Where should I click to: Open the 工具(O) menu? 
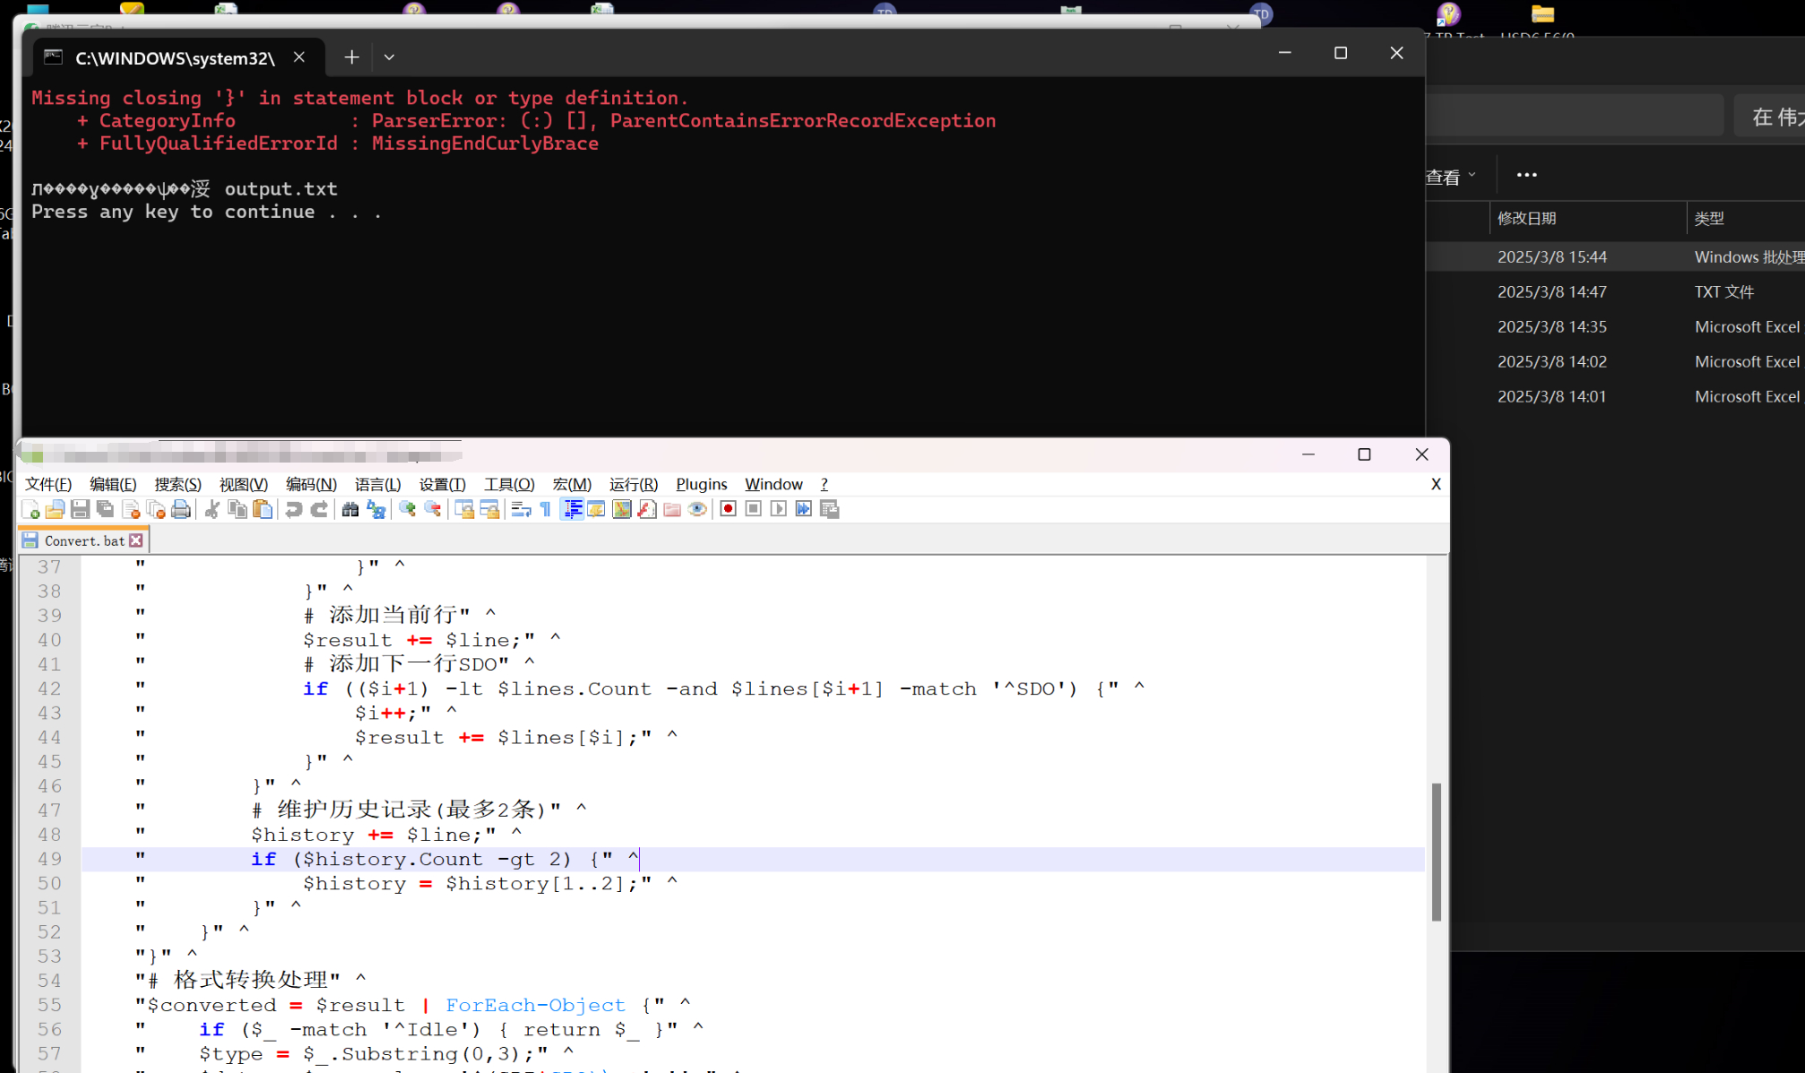(x=509, y=484)
